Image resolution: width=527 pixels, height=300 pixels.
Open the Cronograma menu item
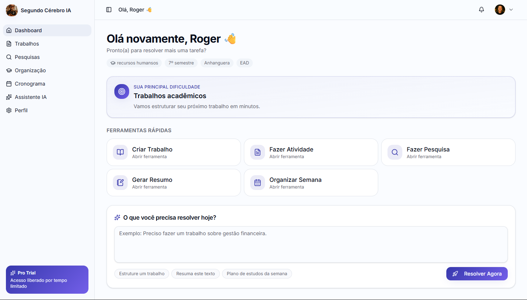(47, 84)
